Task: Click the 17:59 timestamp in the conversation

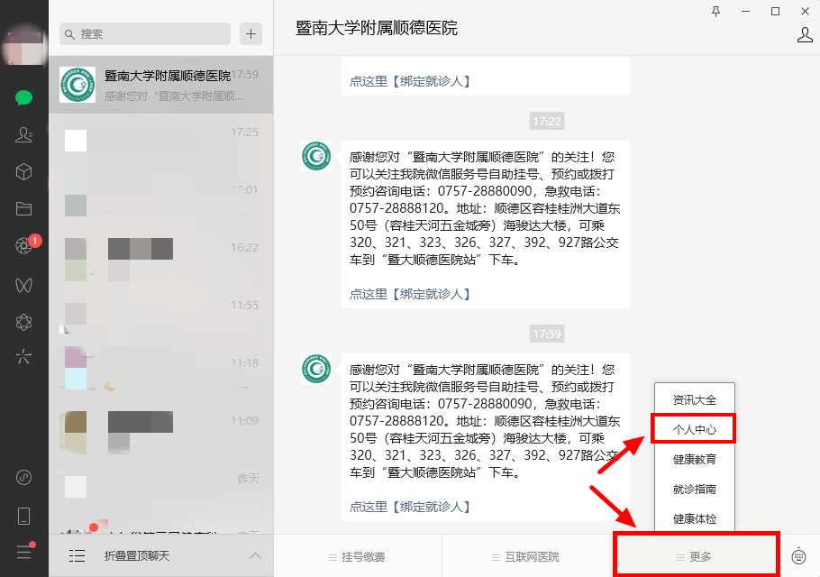Action: 546,334
